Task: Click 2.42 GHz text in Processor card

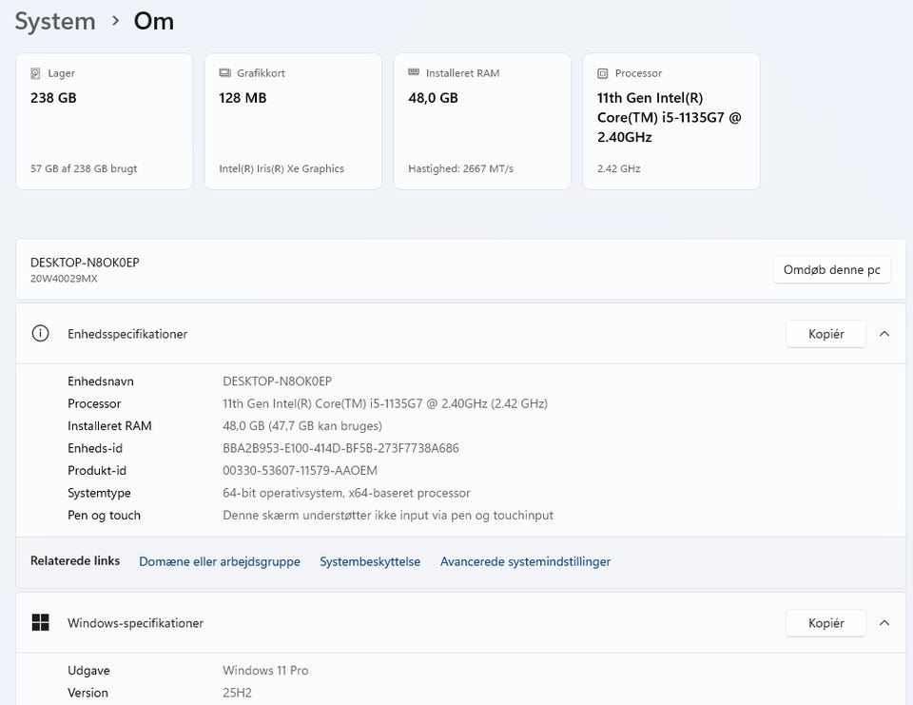Action: pos(618,168)
